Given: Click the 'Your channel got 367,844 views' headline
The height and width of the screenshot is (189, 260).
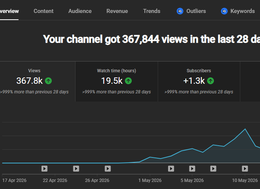Looking at the screenshot, I should pyautogui.click(x=151, y=39).
